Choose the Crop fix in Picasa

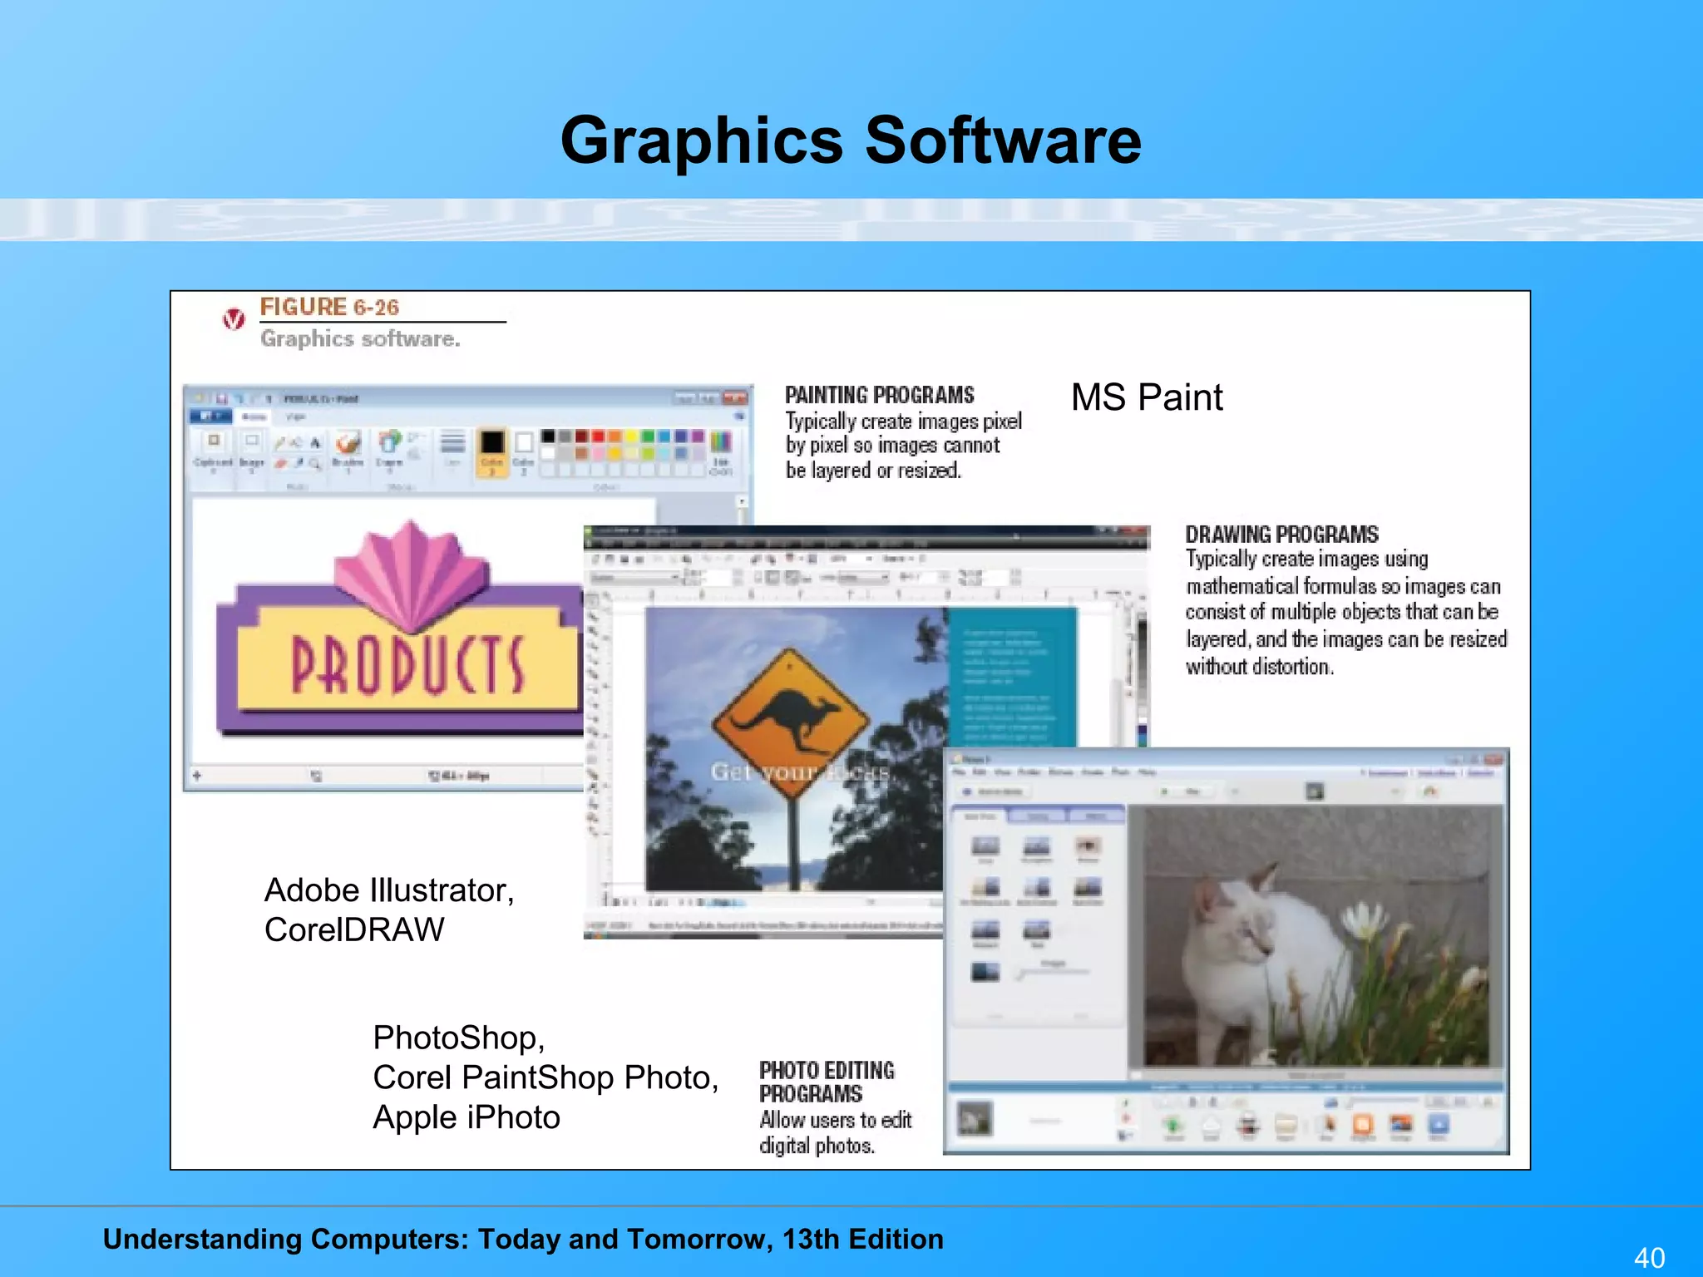(985, 850)
